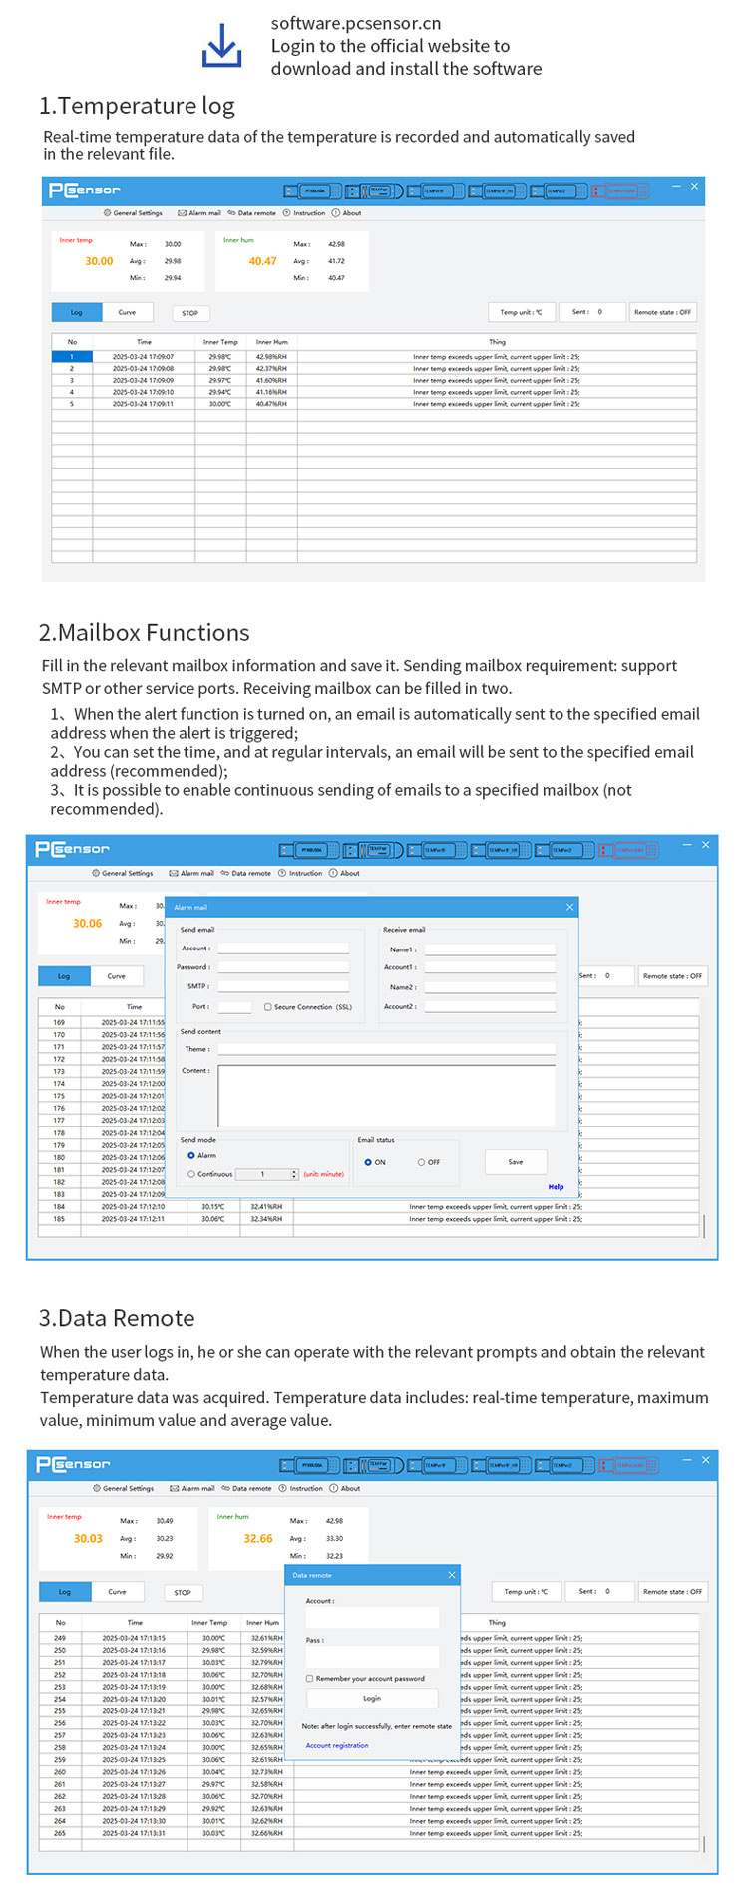Open Help link in Alarm mail dialog

click(556, 1187)
